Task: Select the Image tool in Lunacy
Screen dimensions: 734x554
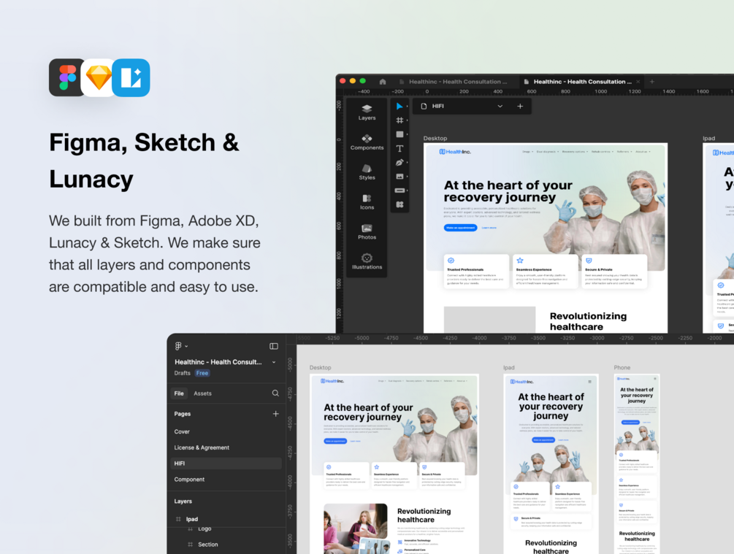Action: pyautogui.click(x=400, y=177)
